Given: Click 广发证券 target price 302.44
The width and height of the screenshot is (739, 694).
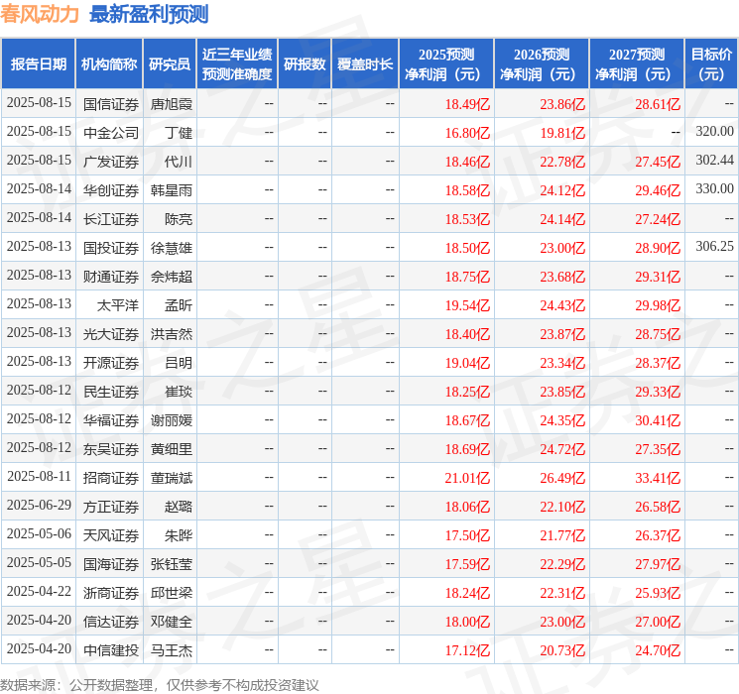Looking at the screenshot, I should (714, 161).
